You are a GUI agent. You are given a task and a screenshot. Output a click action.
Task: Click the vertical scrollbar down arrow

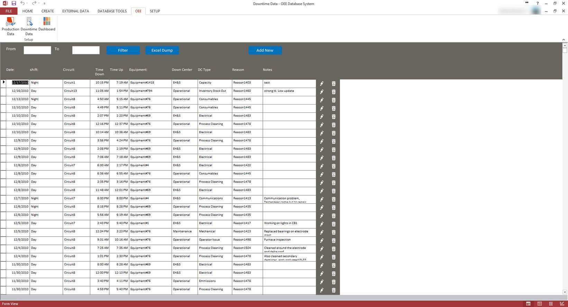(565, 292)
